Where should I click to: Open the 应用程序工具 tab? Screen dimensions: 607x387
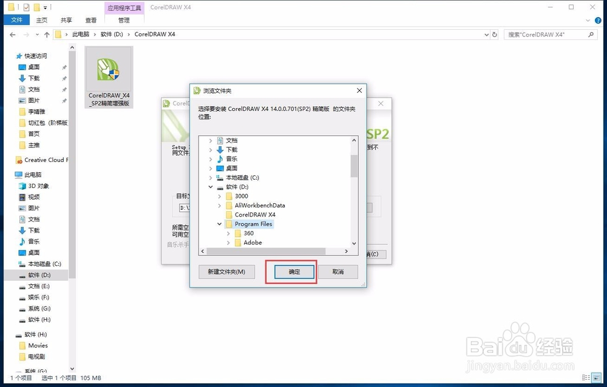(124, 8)
